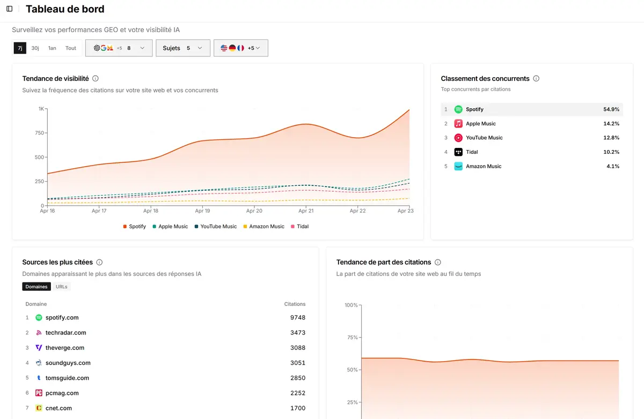Toggle Spotify series in chart legend

pyautogui.click(x=134, y=227)
